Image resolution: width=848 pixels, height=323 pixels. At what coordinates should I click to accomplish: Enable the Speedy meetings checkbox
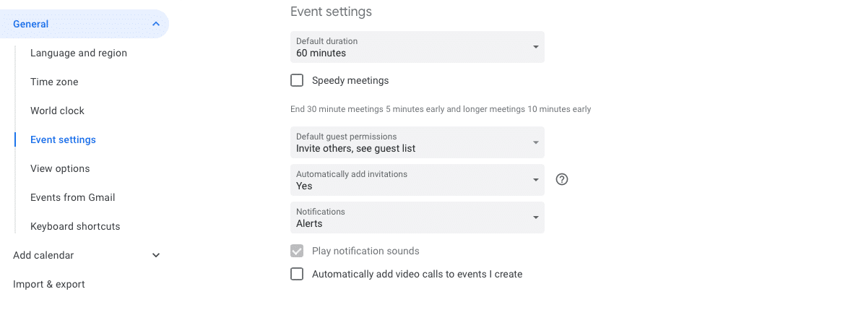(297, 81)
